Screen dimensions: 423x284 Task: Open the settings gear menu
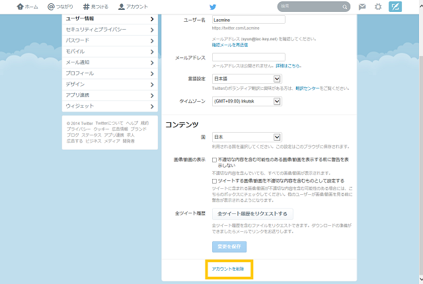click(x=378, y=7)
